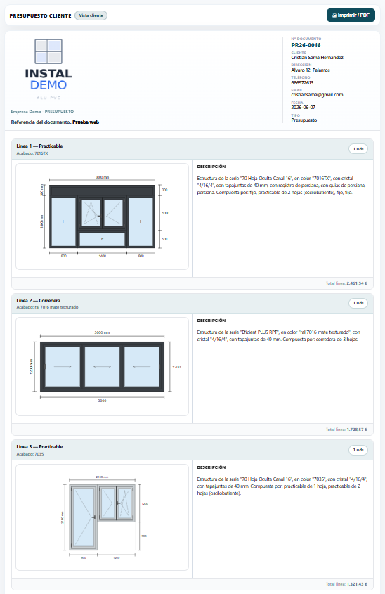Open the Línea 3 Practicable window drawing
Viewport: 385px width, 594px height.
click(x=102, y=517)
